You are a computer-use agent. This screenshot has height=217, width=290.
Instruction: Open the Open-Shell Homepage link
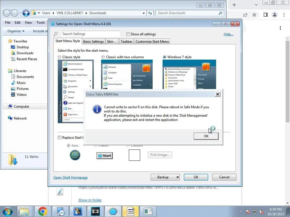71,177
